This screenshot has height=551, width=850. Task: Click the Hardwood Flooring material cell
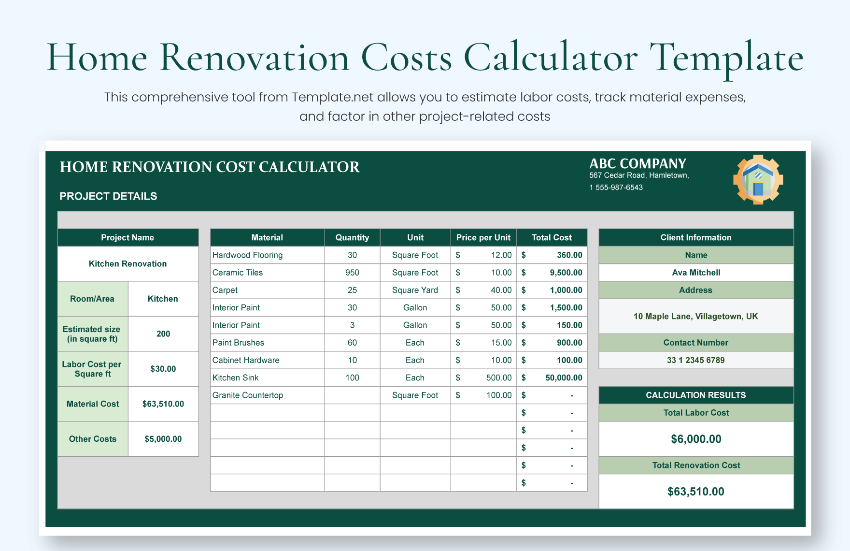click(268, 255)
